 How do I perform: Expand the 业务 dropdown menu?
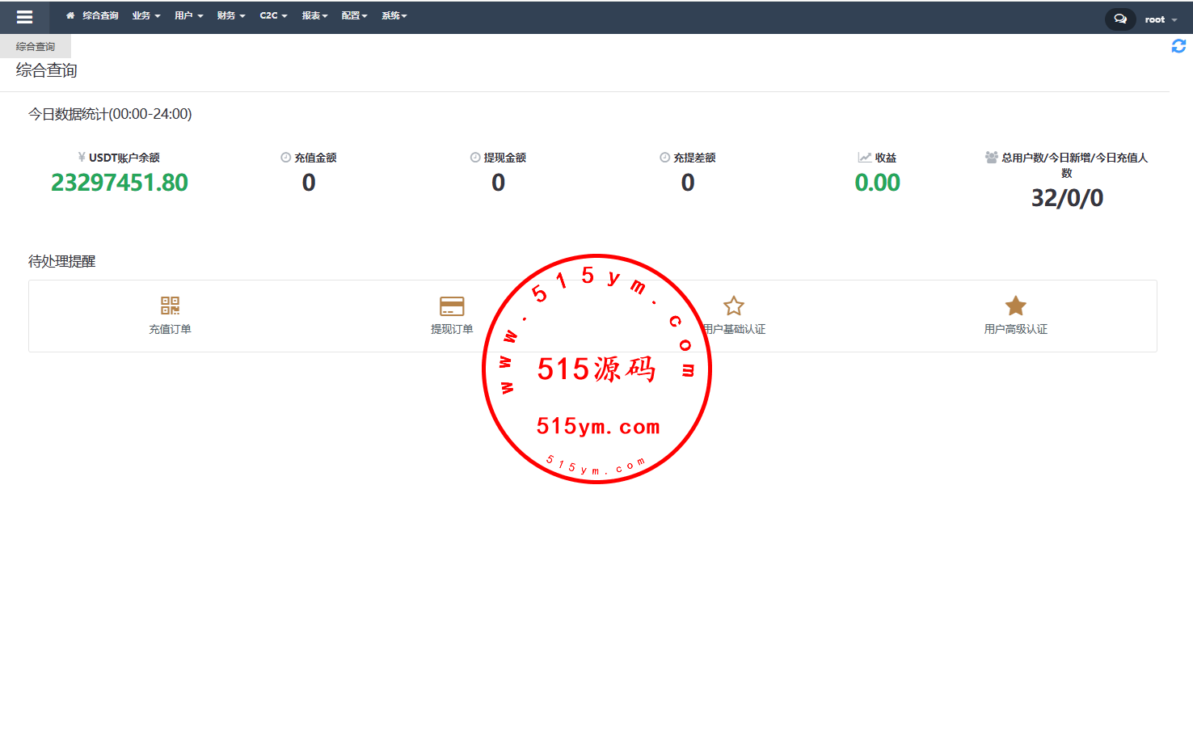click(x=146, y=15)
